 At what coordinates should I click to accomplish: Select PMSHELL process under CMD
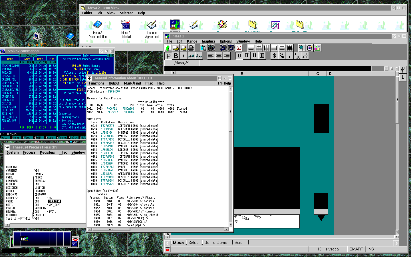(40, 215)
